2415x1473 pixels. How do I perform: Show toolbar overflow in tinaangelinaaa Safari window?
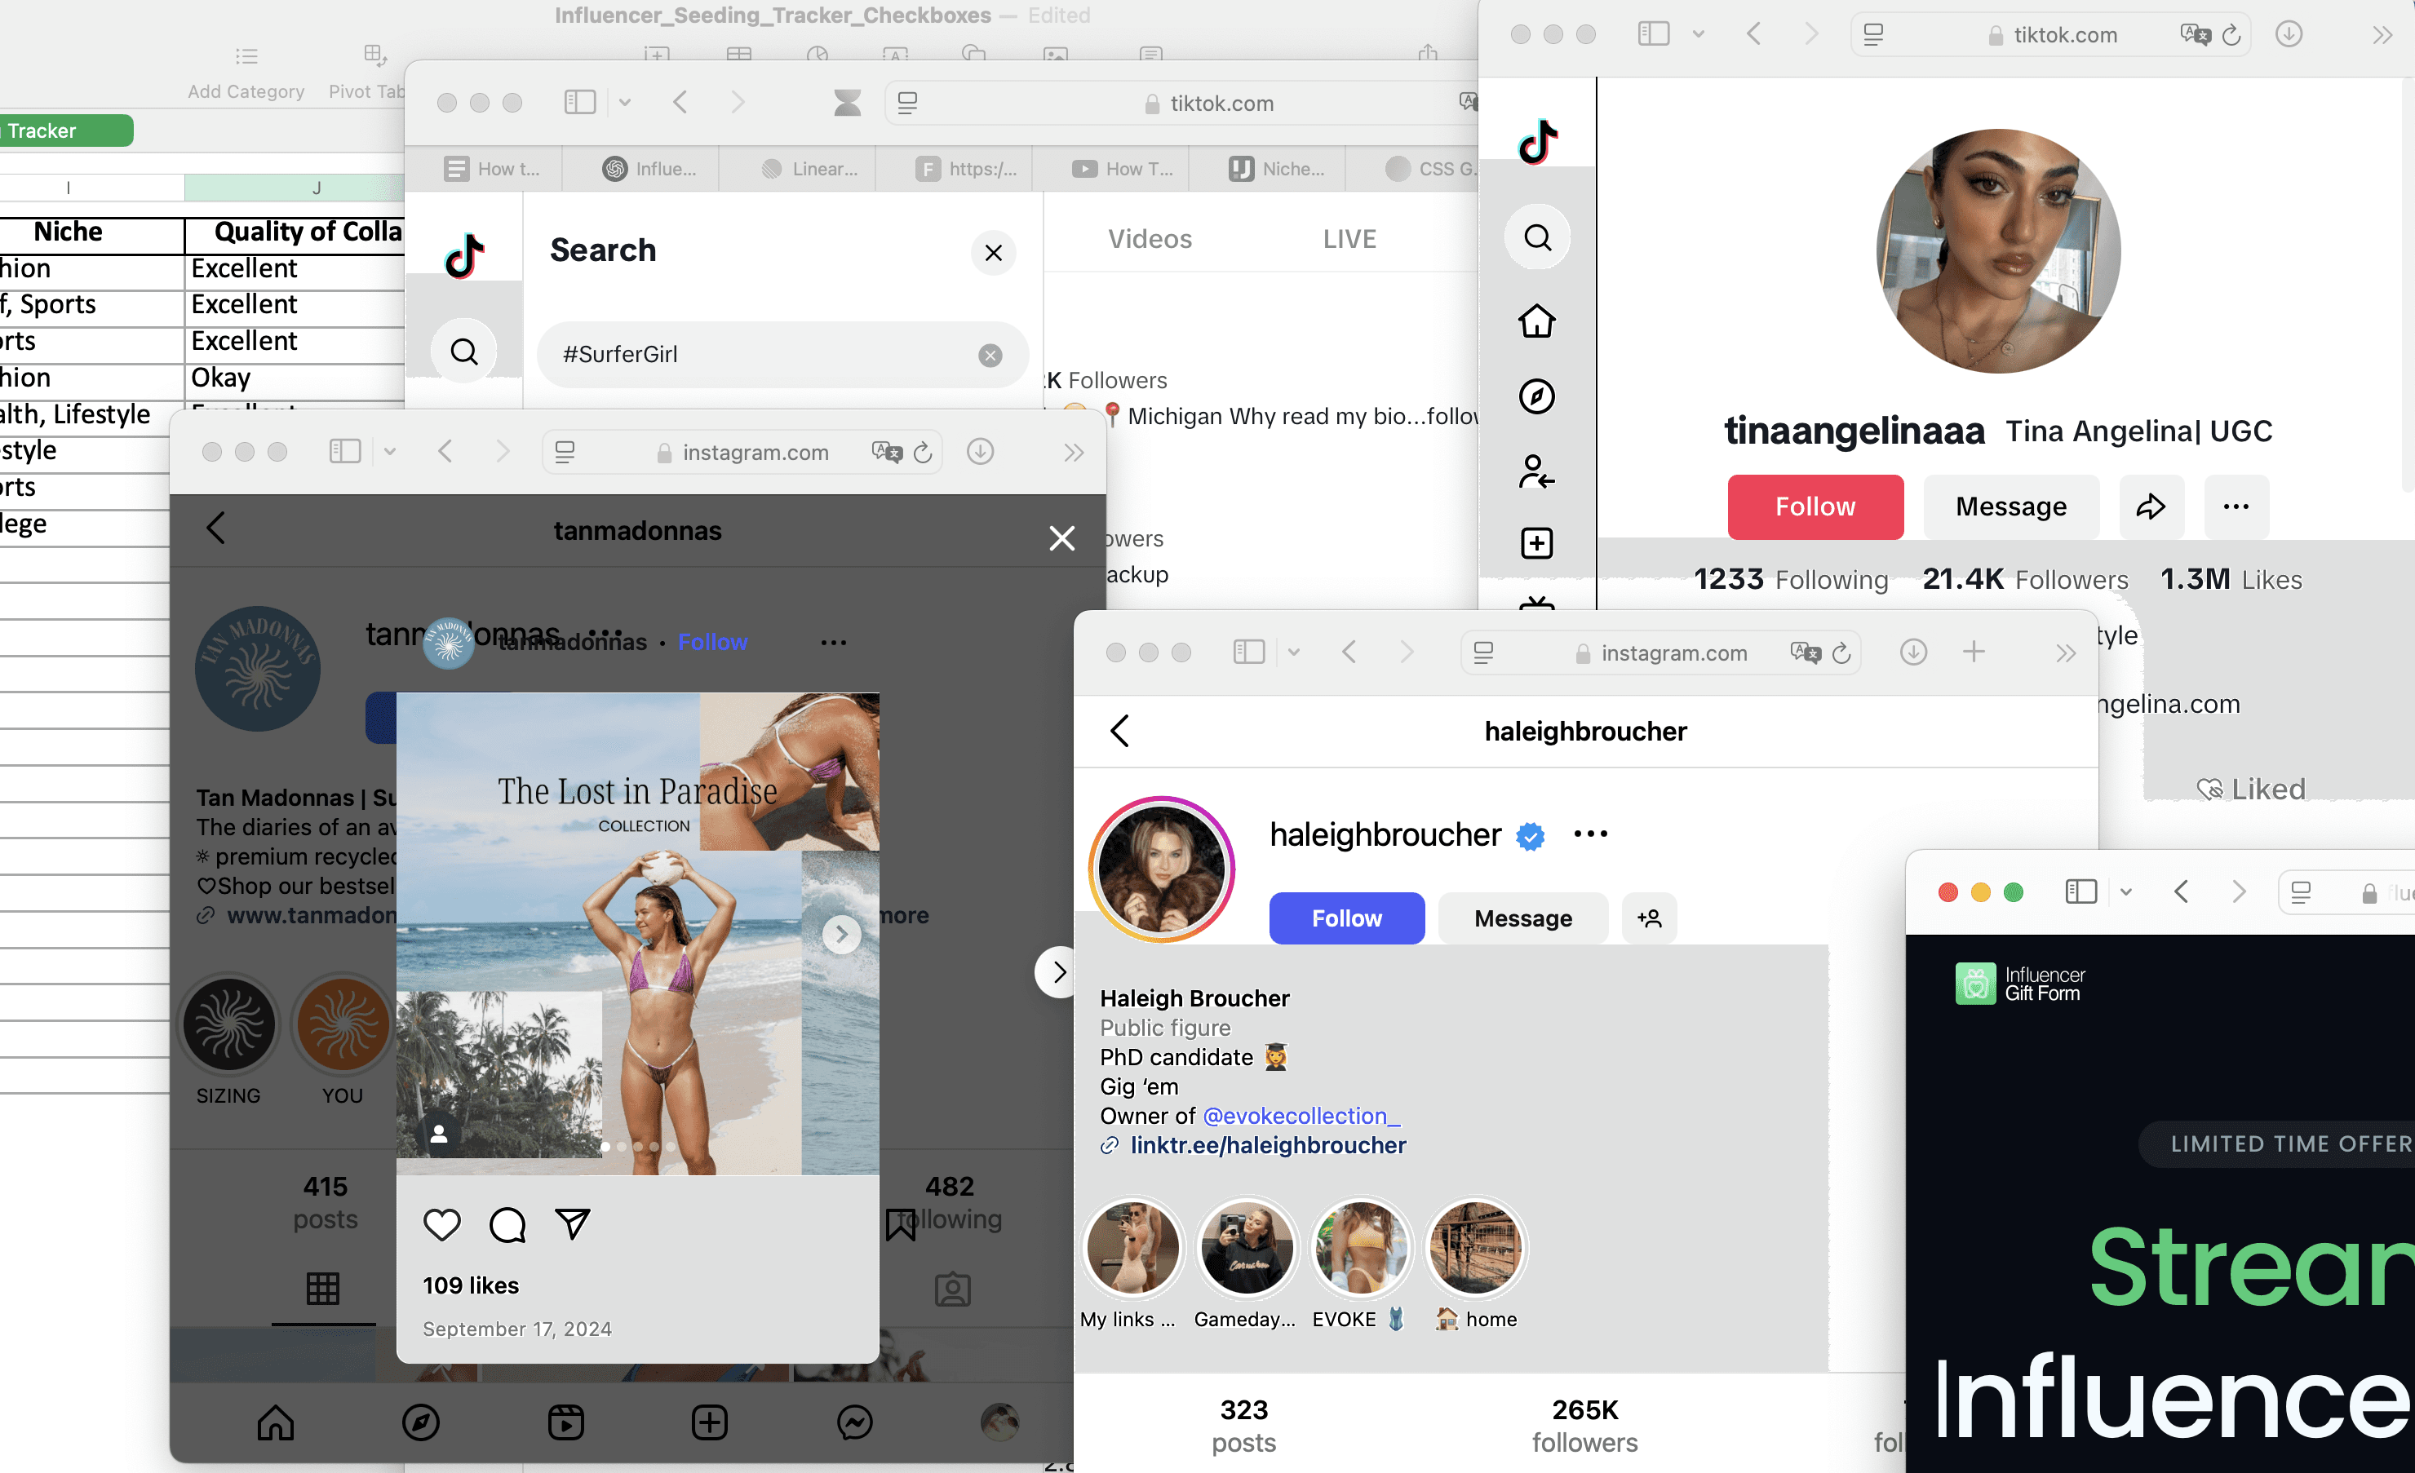tap(2382, 35)
